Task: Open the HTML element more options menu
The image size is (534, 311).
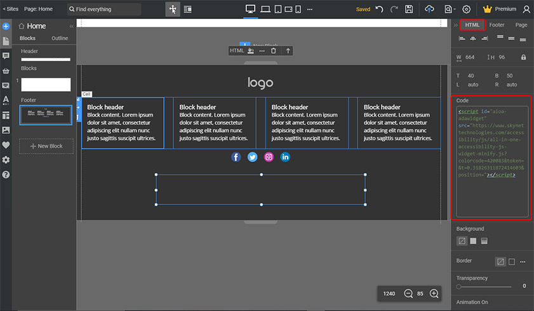Action: [262, 51]
